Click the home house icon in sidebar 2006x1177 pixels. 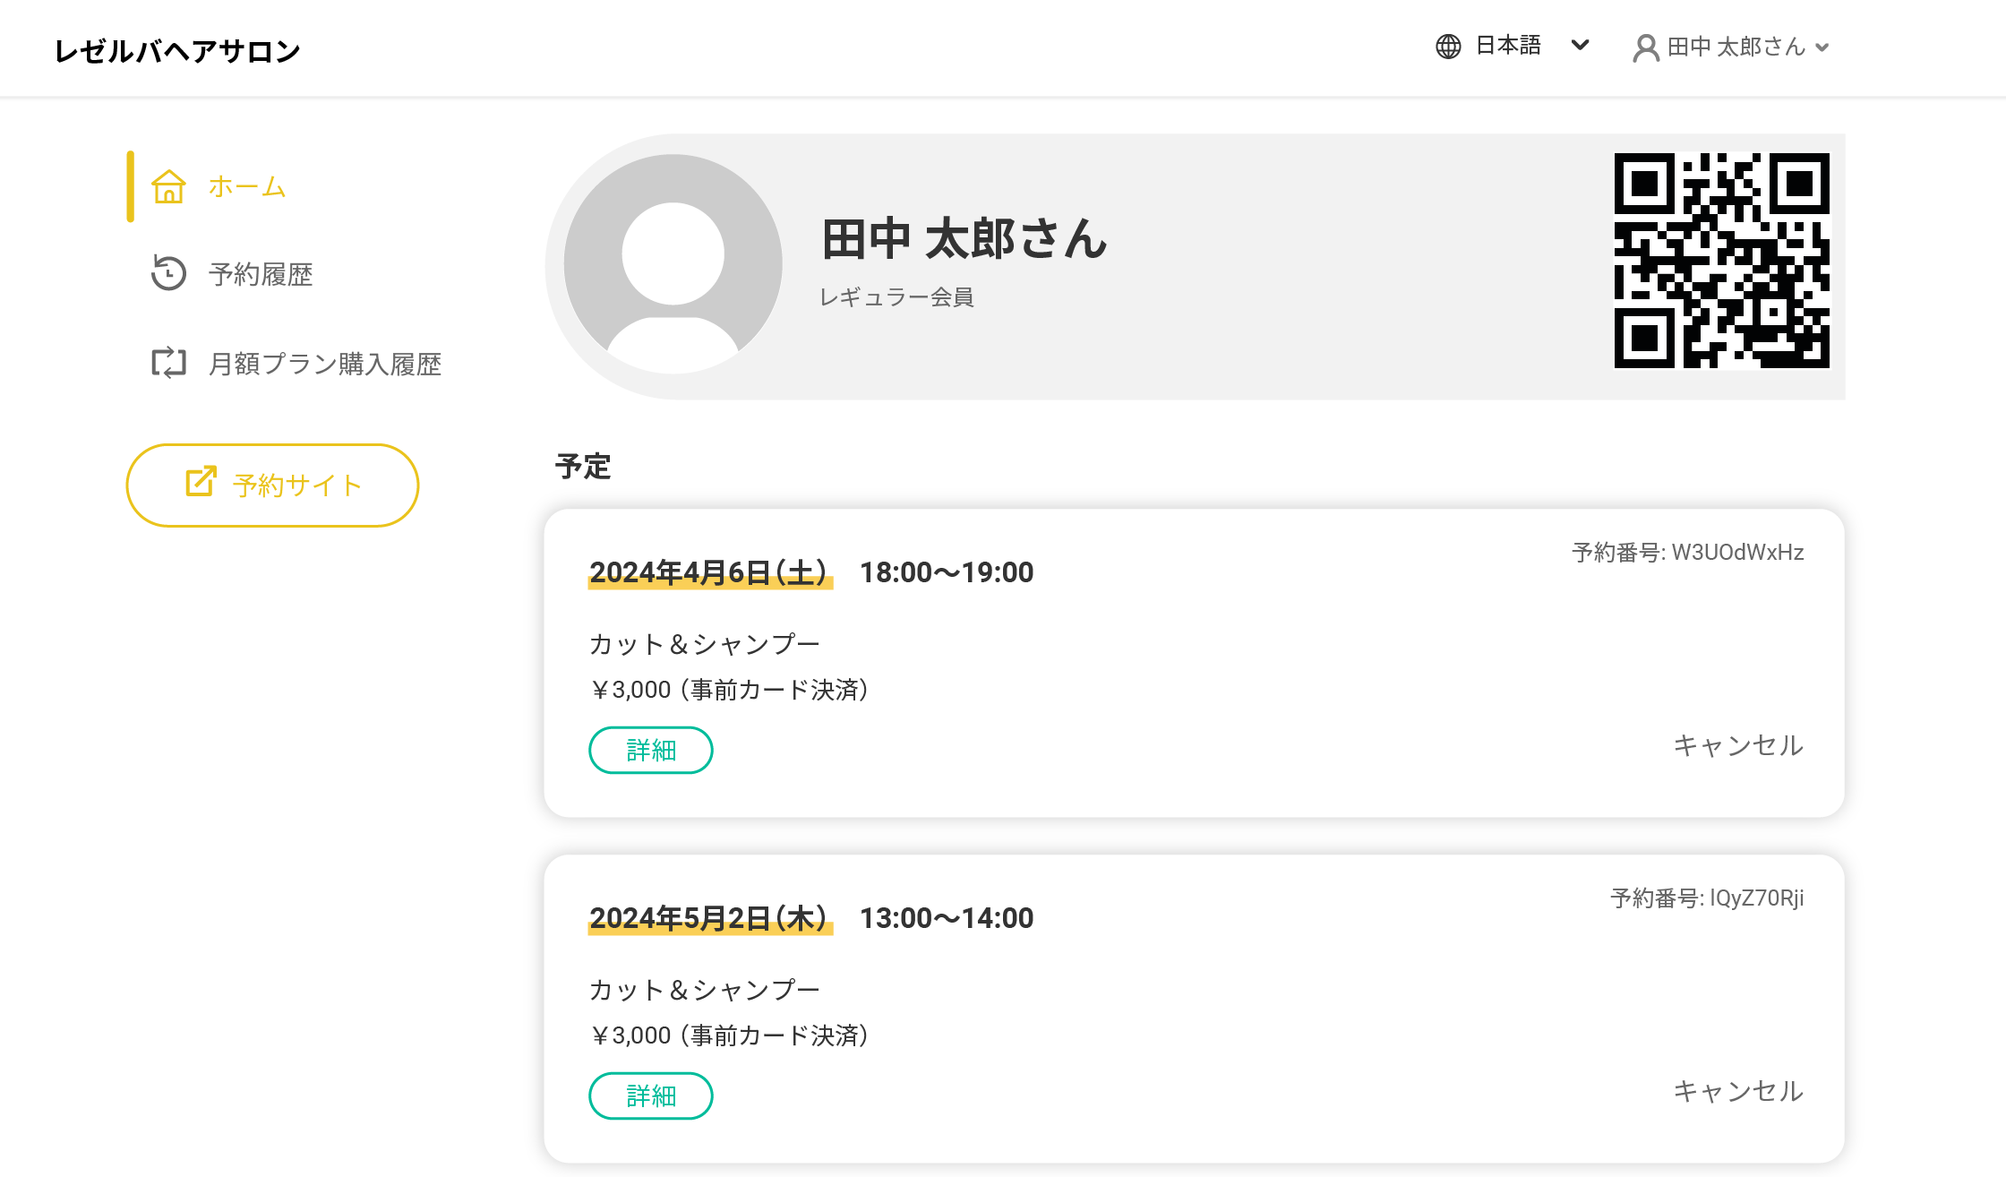(168, 186)
